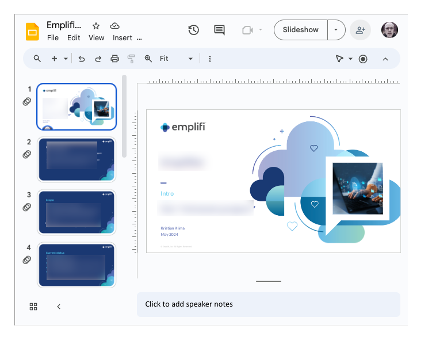Collapse the menus with up chevron

point(385,59)
